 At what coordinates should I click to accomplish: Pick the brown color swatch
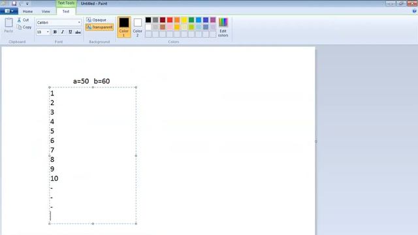(x=163, y=27)
